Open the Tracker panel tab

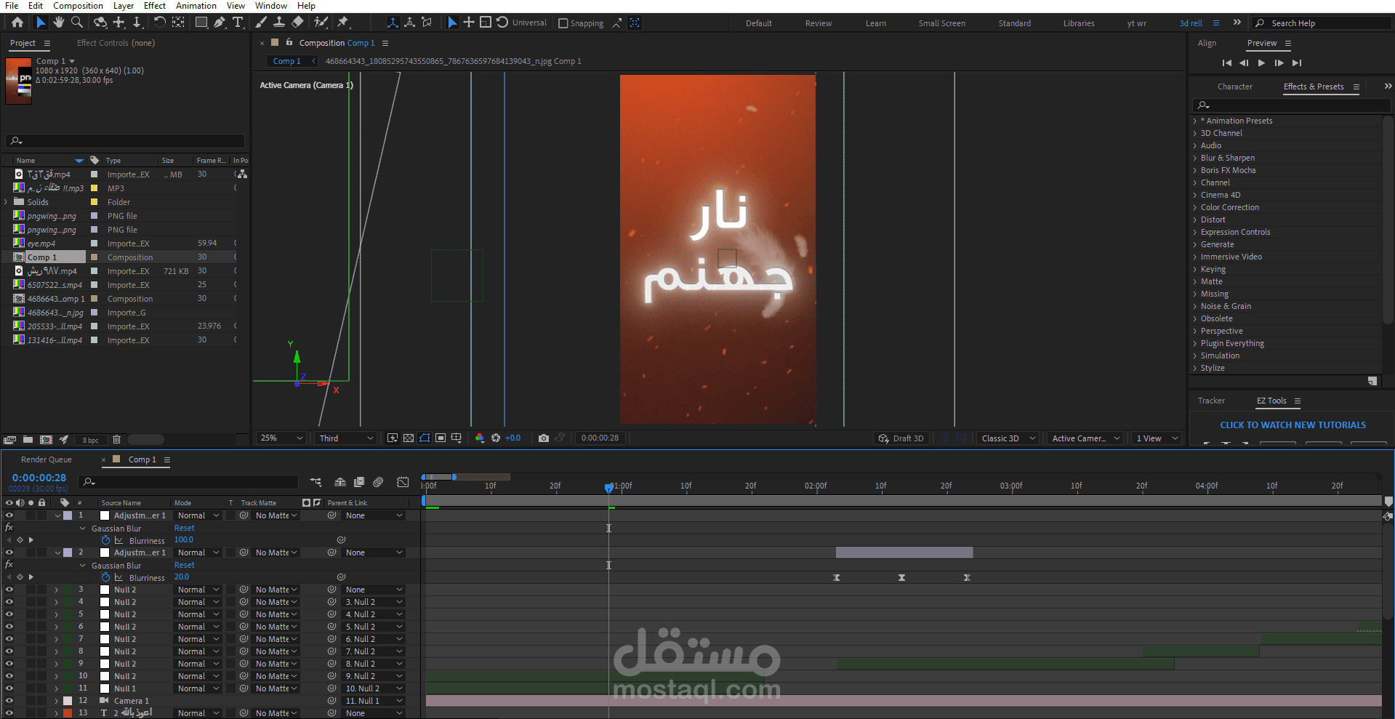[x=1211, y=401]
